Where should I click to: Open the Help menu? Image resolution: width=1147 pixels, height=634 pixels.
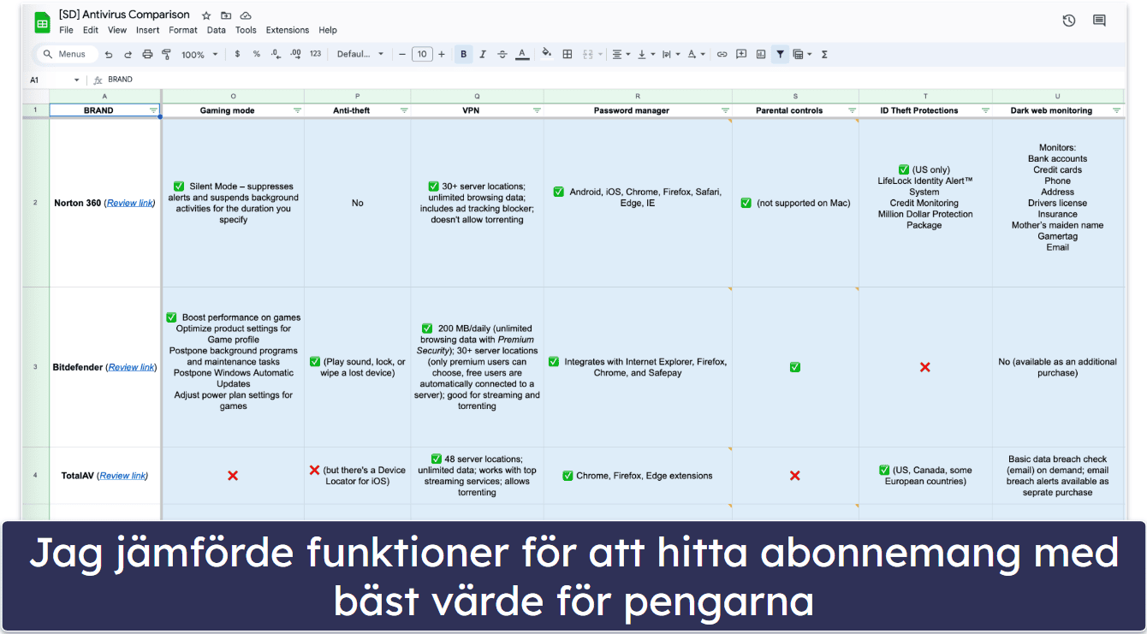[x=328, y=30]
